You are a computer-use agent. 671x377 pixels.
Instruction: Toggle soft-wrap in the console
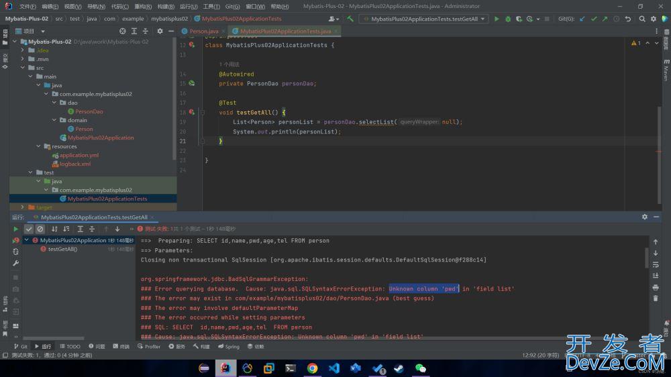coord(656,264)
